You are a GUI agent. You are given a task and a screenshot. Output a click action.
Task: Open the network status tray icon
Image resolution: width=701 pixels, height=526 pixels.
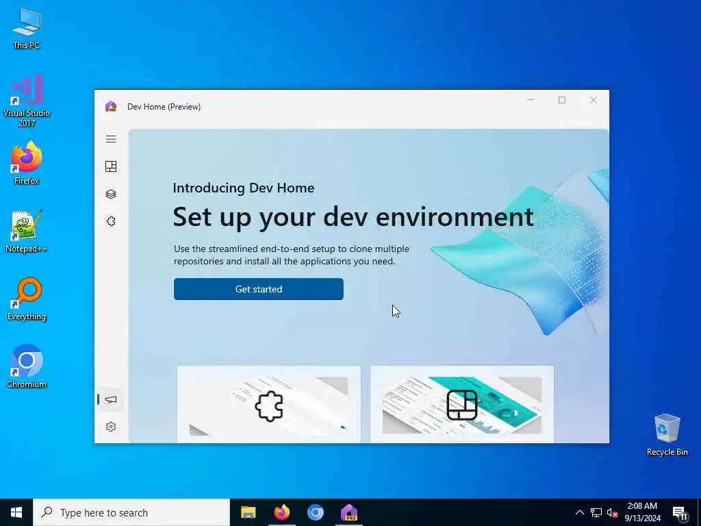point(596,512)
